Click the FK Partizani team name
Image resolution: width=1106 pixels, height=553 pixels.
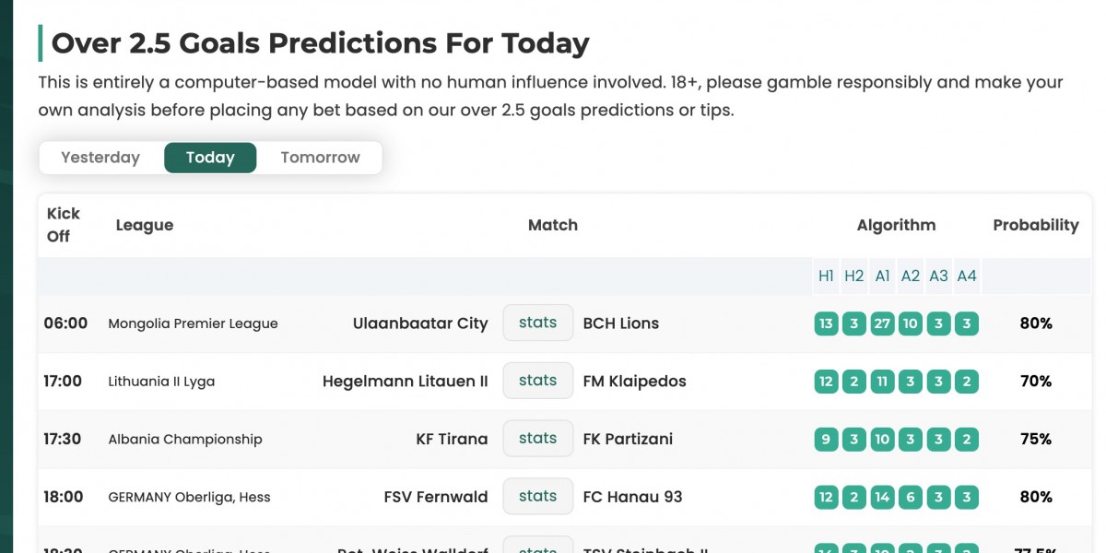point(628,440)
